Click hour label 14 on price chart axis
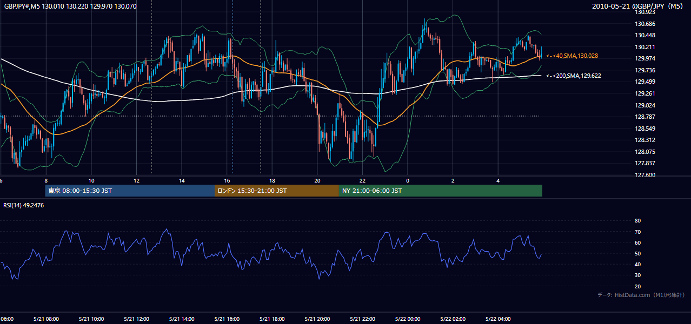This screenshot has width=691, height=324. click(182, 180)
